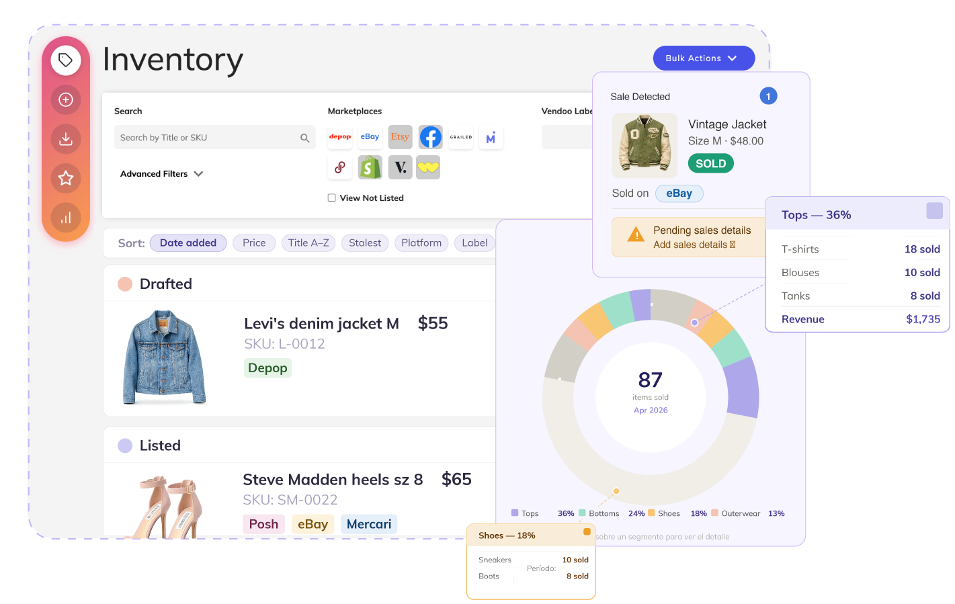Viewport: 955px width, 604px height.
Task: Click the 'Sneakers' row in Shoes tooltip
Action: pos(533,560)
